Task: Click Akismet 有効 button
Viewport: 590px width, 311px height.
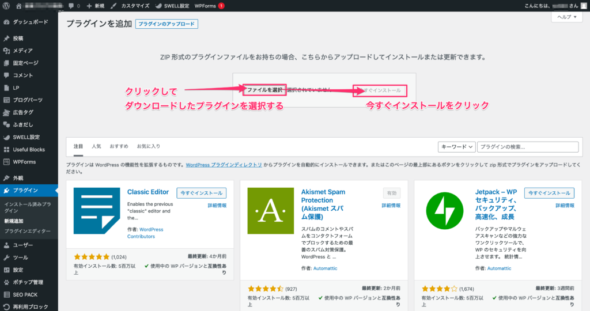Action: coord(392,193)
